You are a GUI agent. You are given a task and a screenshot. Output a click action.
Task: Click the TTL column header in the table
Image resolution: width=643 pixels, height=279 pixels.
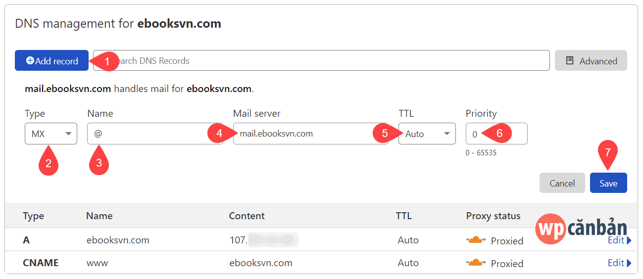(404, 216)
